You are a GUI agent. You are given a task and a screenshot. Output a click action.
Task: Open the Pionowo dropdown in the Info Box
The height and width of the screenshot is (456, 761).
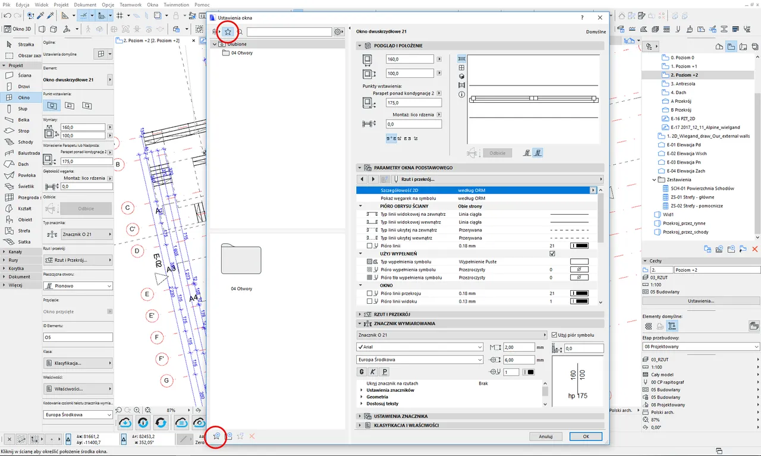click(78, 286)
